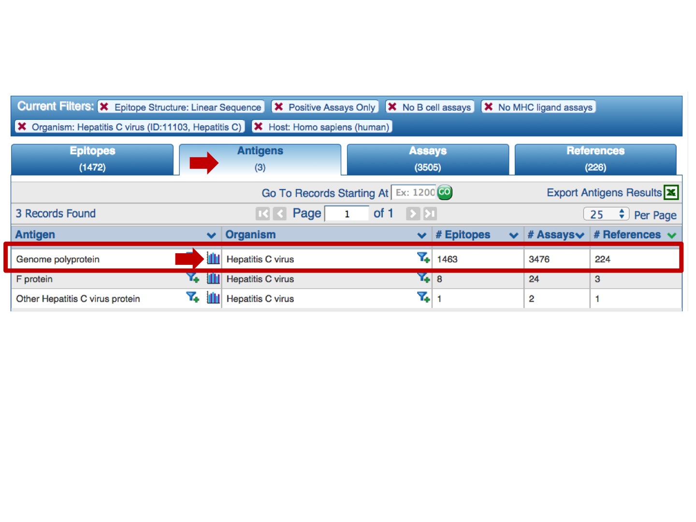The width and height of the screenshot is (696, 522).
Task: Click the green GO button
Action: point(444,192)
